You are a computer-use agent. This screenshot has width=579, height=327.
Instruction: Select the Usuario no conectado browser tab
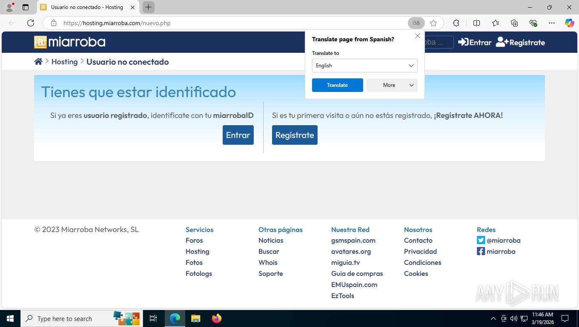pyautogui.click(x=87, y=7)
